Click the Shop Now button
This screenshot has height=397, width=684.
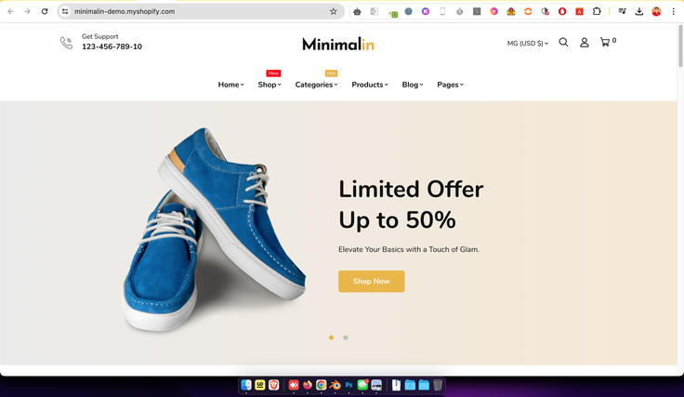tap(371, 282)
